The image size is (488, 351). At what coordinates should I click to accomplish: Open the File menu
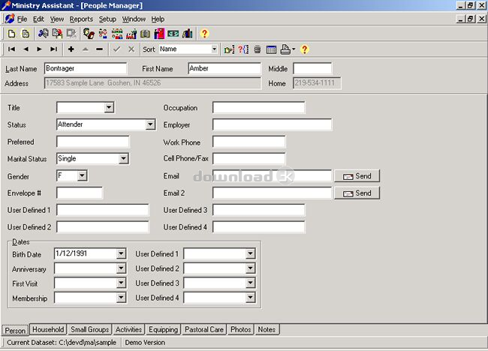[22, 19]
